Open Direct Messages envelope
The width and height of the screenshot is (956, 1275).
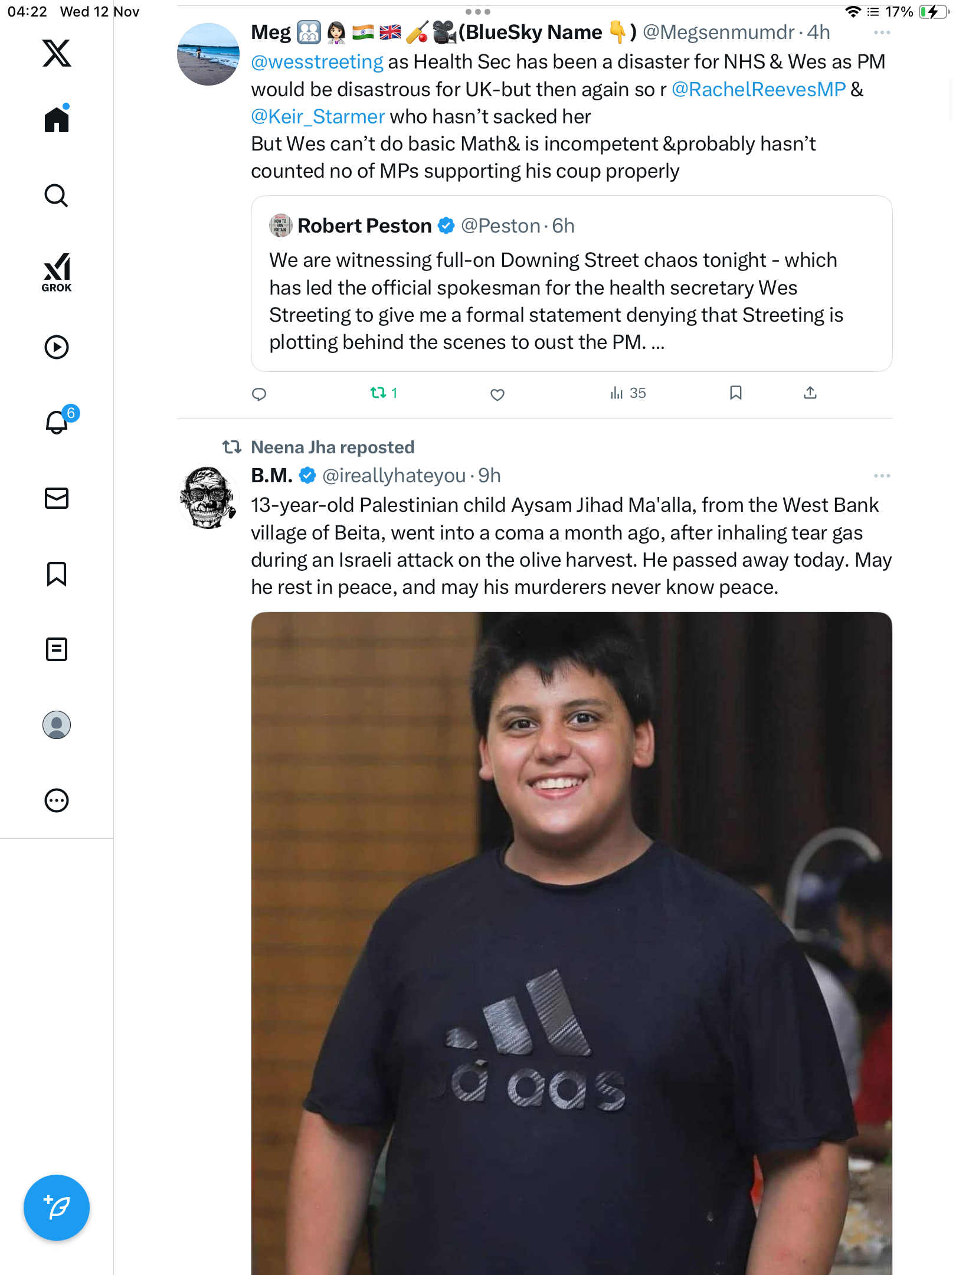pyautogui.click(x=57, y=498)
